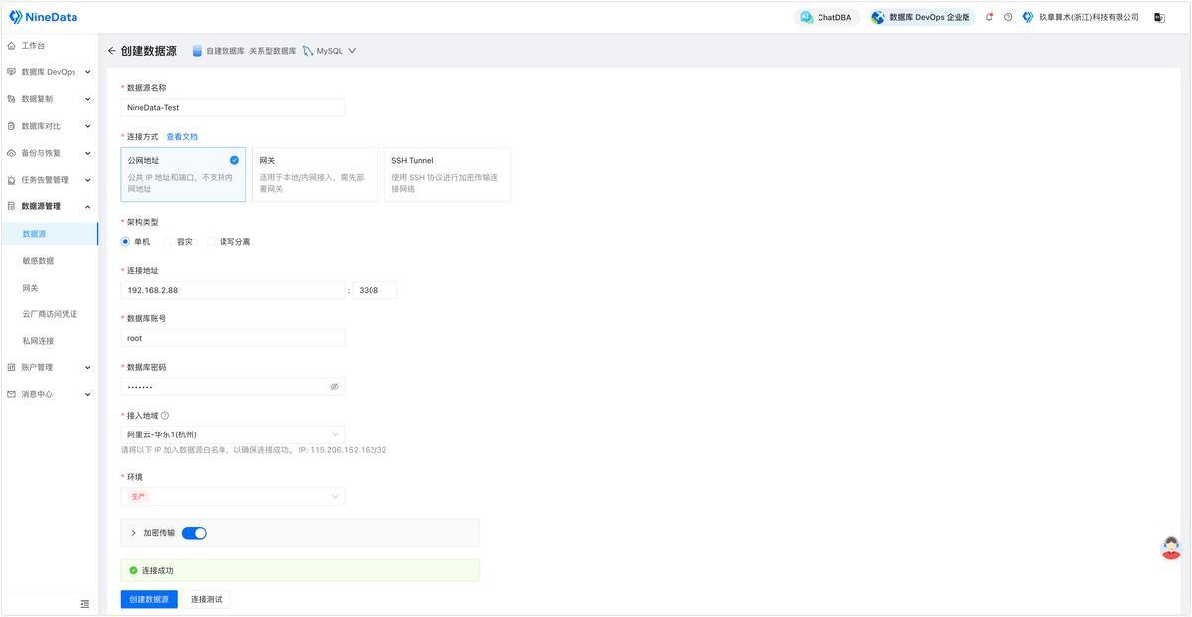
Task: Click the 连接测试 button
Action: 207,599
